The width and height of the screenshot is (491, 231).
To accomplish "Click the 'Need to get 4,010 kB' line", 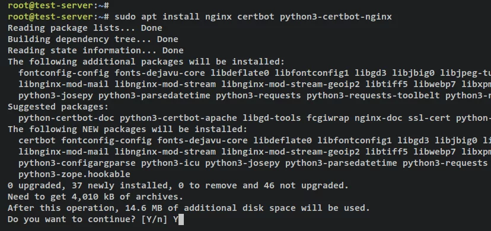I will coord(95,197).
